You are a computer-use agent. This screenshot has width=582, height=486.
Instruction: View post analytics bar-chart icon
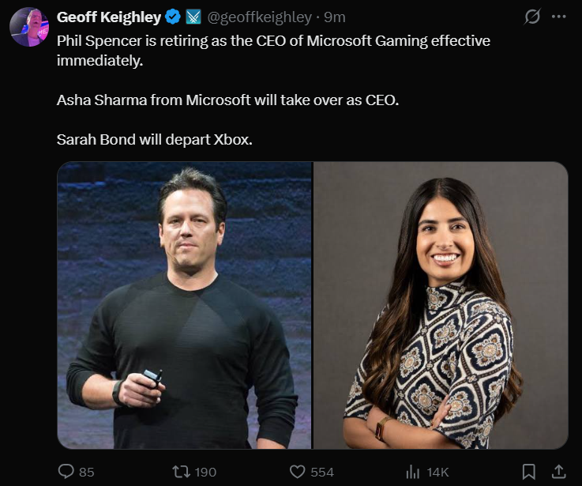(x=412, y=472)
